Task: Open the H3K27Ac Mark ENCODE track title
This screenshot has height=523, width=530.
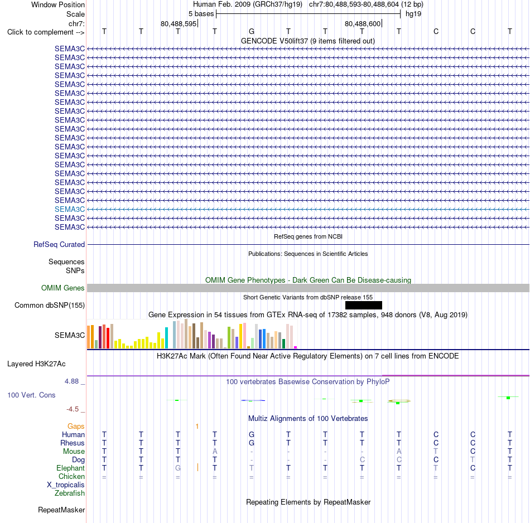Action: (x=308, y=356)
